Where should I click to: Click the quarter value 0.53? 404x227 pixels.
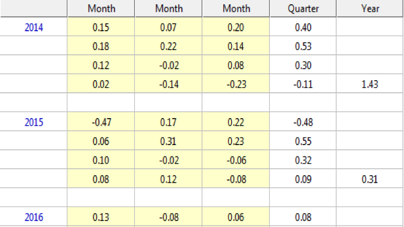point(303,46)
